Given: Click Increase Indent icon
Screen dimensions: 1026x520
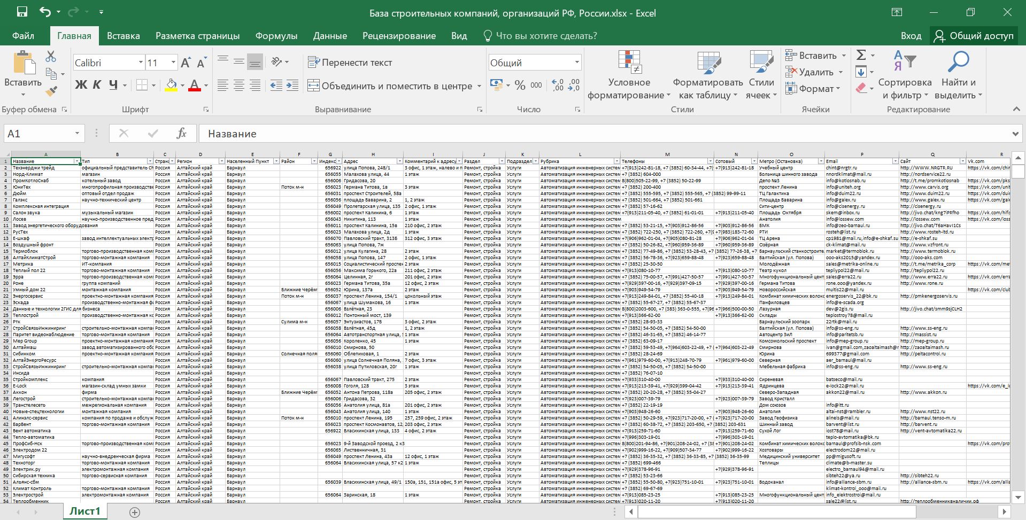Looking at the screenshot, I should click(x=292, y=86).
